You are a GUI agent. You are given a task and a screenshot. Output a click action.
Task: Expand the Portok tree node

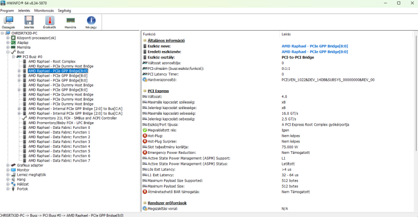point(8,189)
